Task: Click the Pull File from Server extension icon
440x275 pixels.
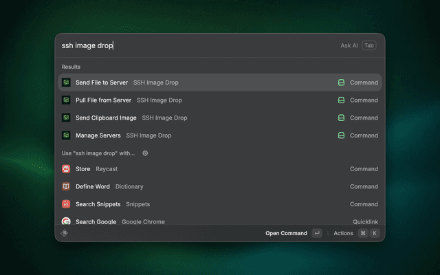Action: click(x=66, y=100)
